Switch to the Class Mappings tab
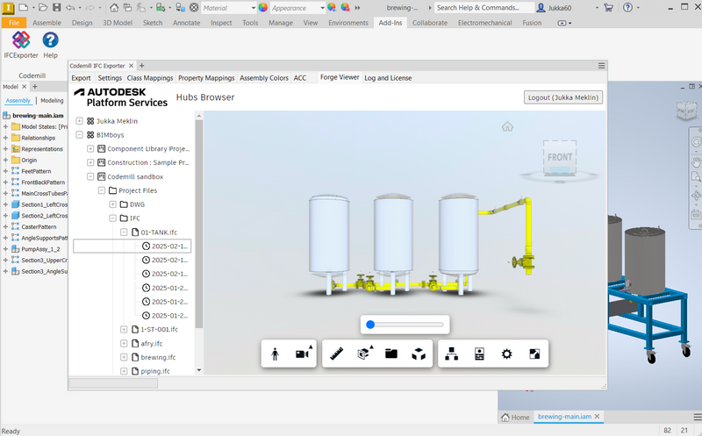The width and height of the screenshot is (702, 436). click(150, 78)
